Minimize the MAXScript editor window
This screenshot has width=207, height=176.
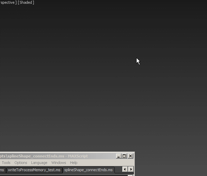(x=119, y=156)
